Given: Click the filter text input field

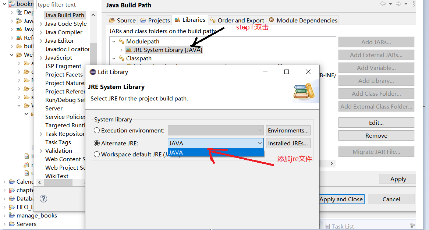Looking at the screenshot, I should click(67, 5).
